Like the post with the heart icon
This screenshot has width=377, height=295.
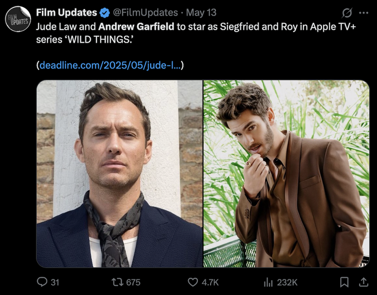point(193,282)
